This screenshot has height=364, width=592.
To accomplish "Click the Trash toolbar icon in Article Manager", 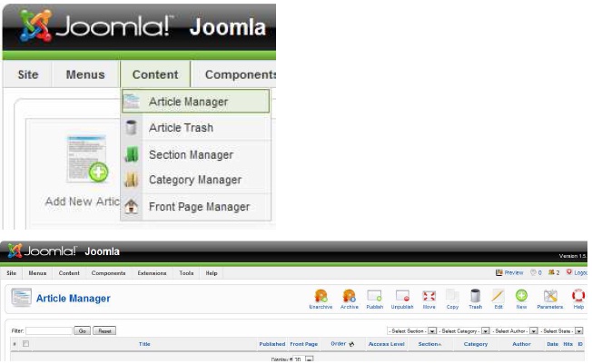I will coord(476,296).
